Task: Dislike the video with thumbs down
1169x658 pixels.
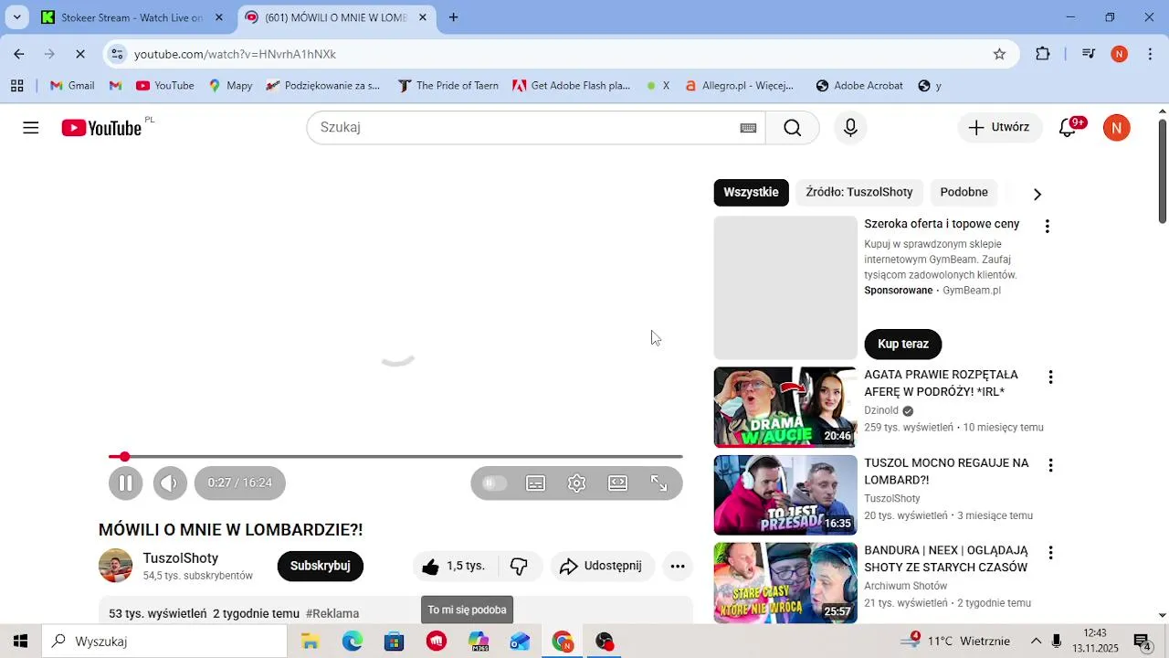Action: point(520,567)
